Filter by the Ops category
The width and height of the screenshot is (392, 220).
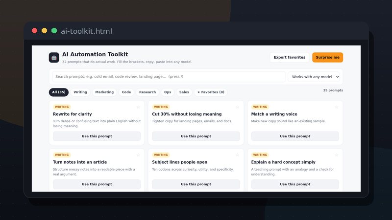(168, 92)
